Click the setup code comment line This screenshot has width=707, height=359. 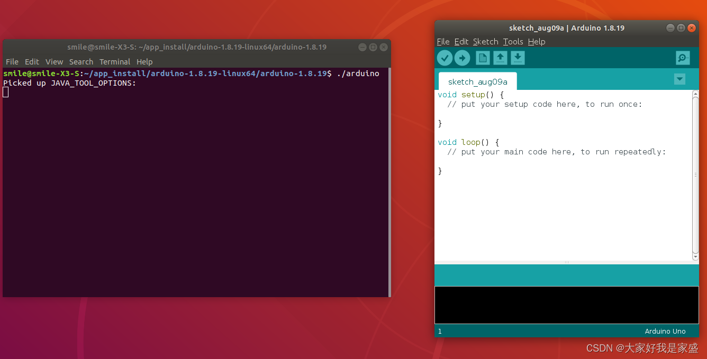pos(545,104)
